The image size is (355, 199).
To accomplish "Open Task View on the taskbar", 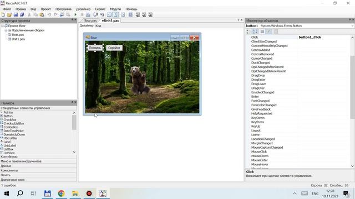I will tap(33, 193).
